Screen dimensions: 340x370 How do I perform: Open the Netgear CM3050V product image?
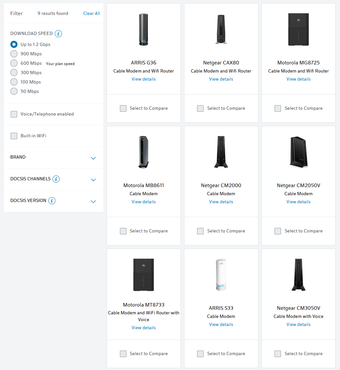point(299,275)
